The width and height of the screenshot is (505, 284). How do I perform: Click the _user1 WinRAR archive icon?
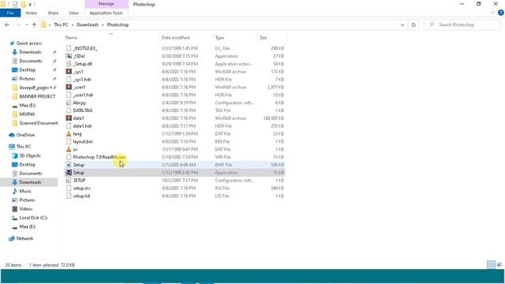69,87
